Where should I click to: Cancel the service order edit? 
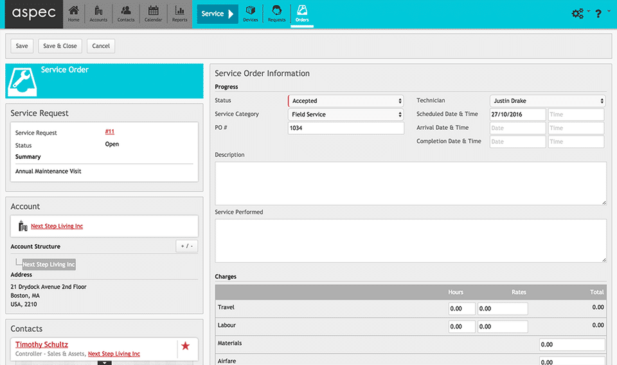[x=101, y=46]
